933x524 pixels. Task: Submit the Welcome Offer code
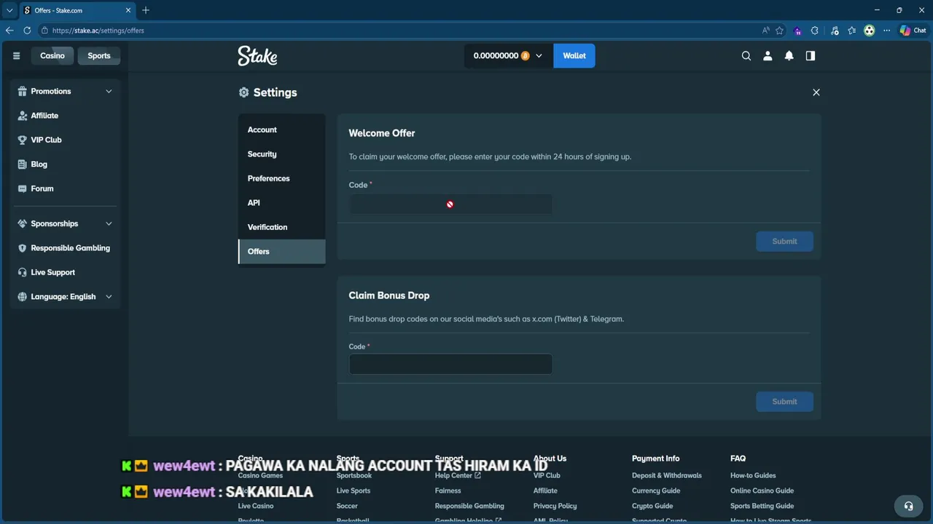[x=784, y=242]
